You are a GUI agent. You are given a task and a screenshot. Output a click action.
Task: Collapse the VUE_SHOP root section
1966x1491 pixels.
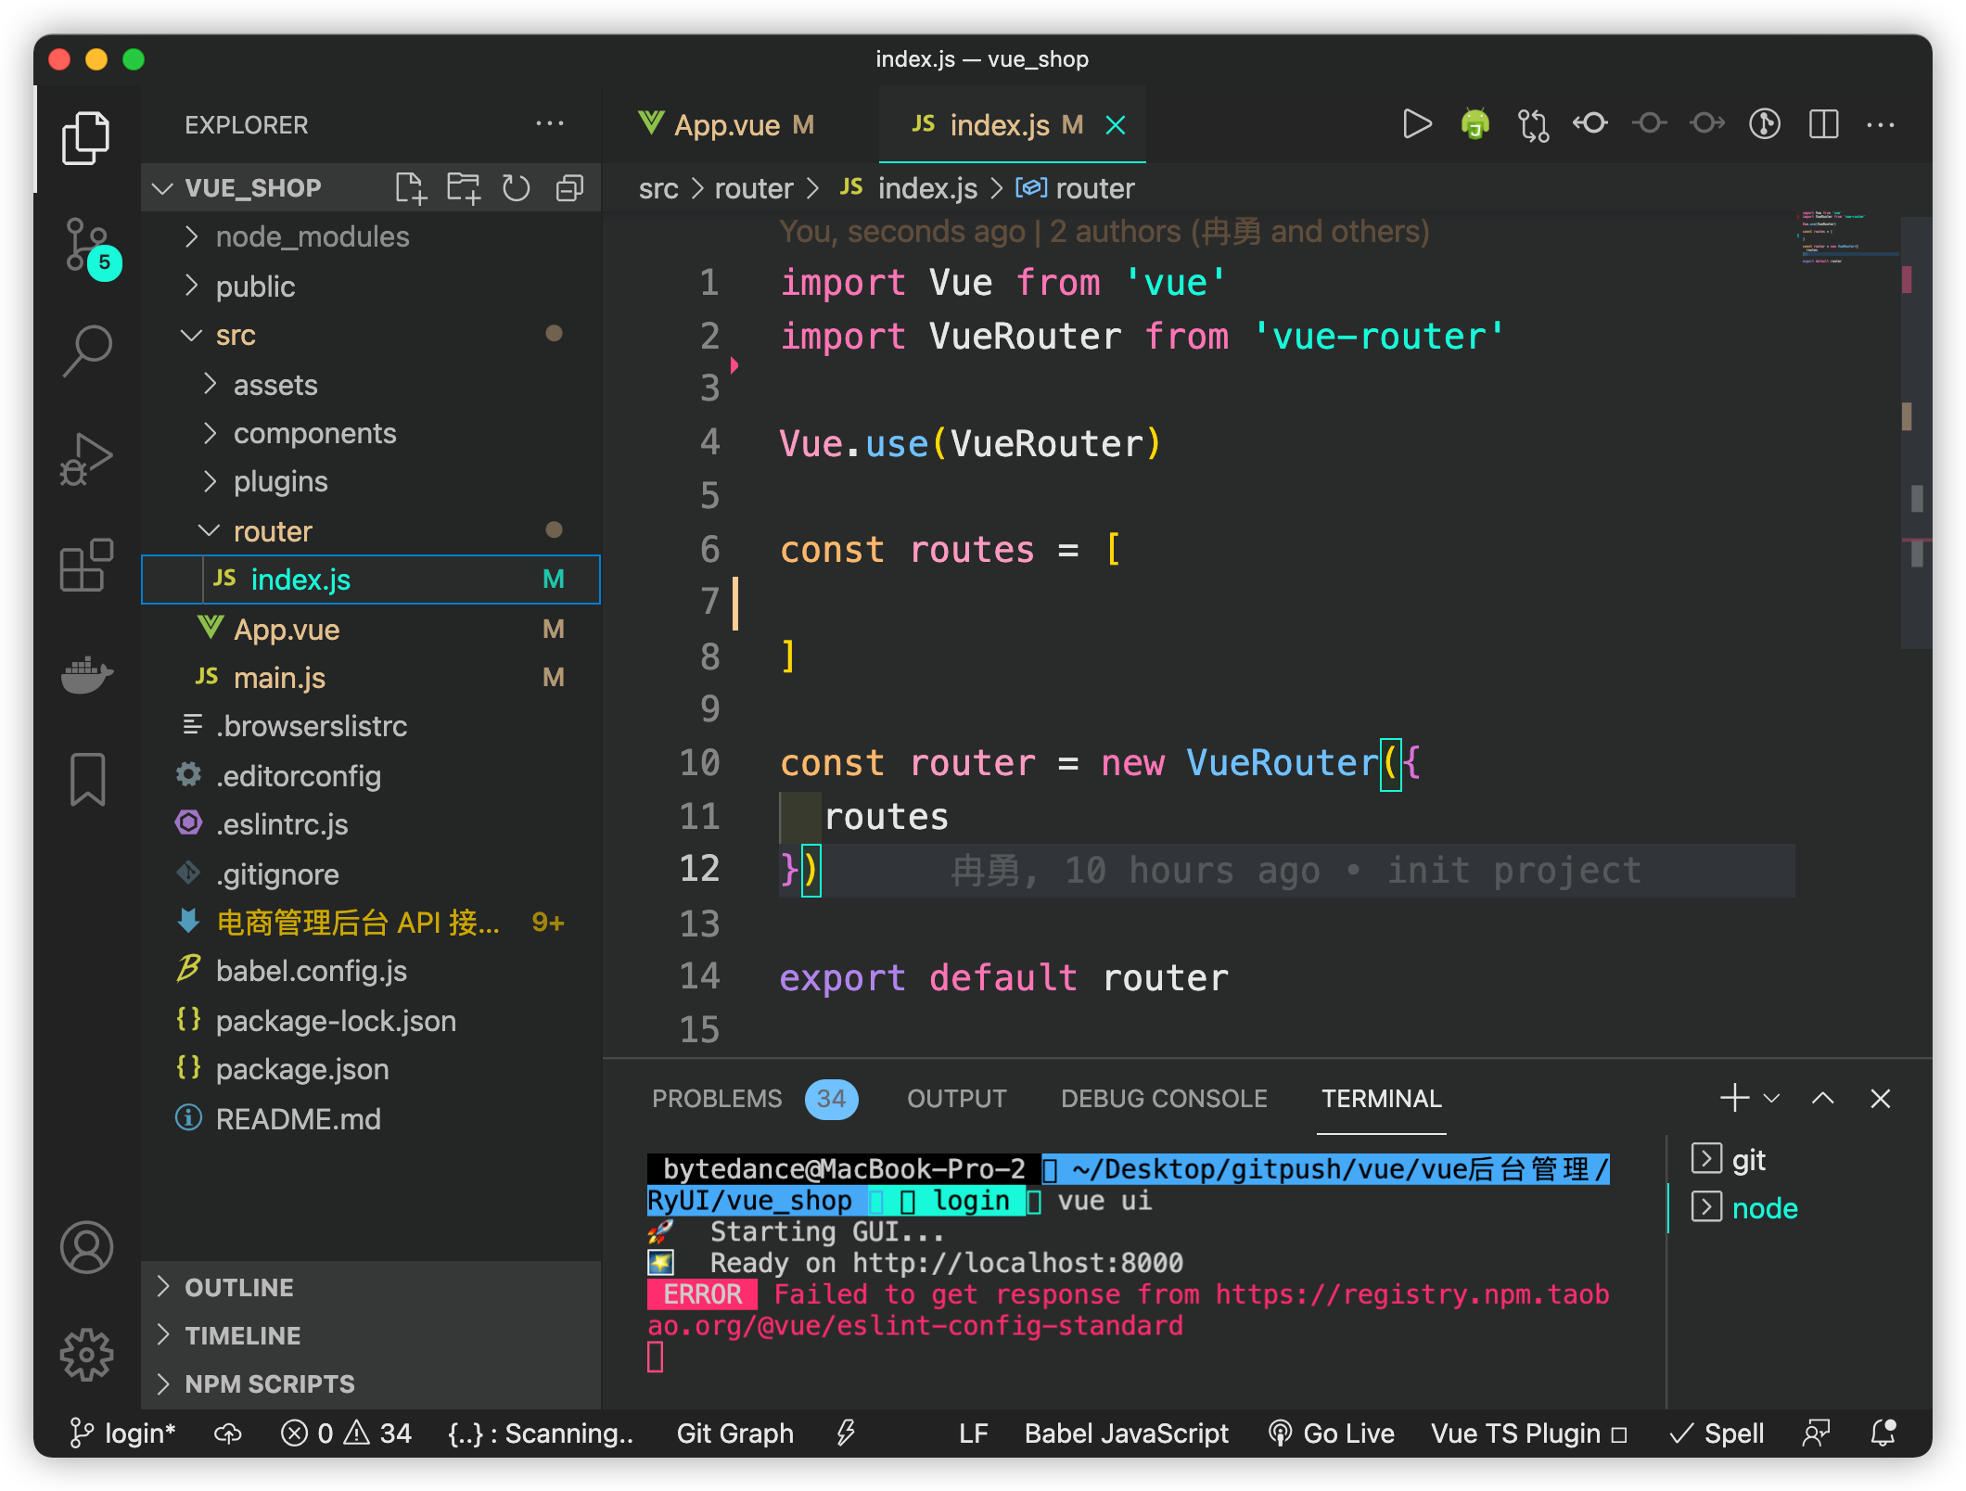(x=252, y=188)
